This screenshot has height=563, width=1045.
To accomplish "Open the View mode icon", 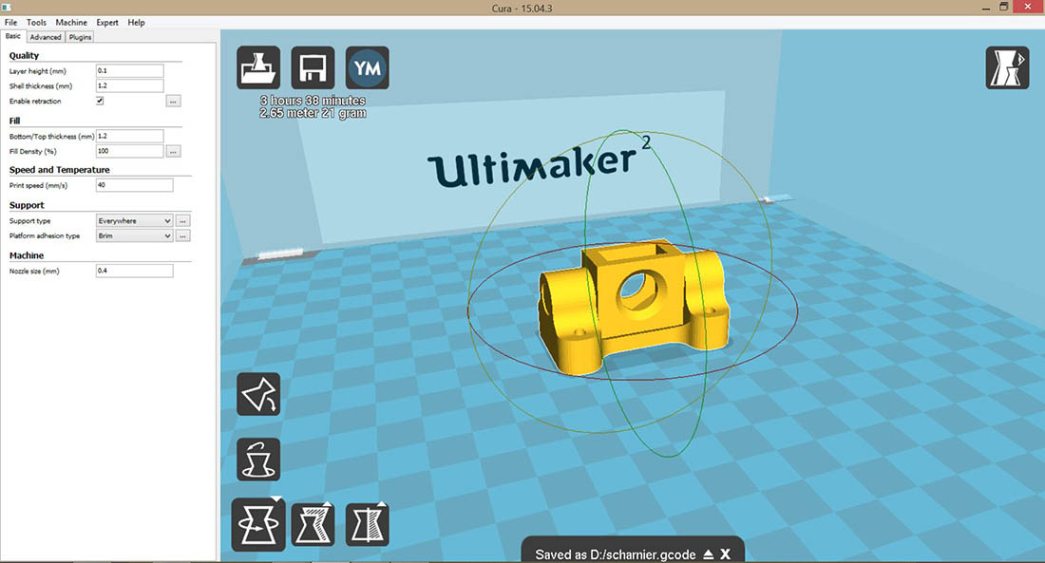I will coord(1007,67).
